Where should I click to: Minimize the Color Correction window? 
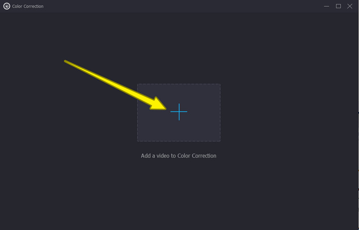click(x=327, y=6)
